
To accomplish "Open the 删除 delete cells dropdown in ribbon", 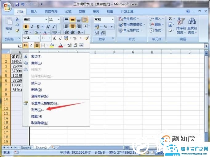I will [x=156, y=25].
